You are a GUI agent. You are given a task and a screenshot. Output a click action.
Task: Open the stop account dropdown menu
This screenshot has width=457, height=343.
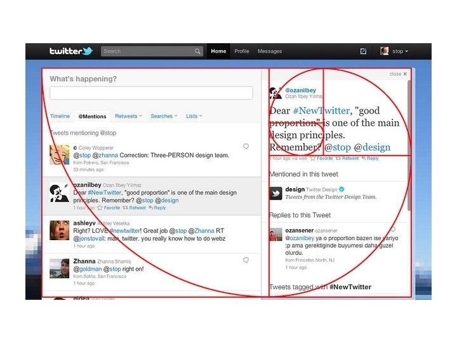click(400, 51)
